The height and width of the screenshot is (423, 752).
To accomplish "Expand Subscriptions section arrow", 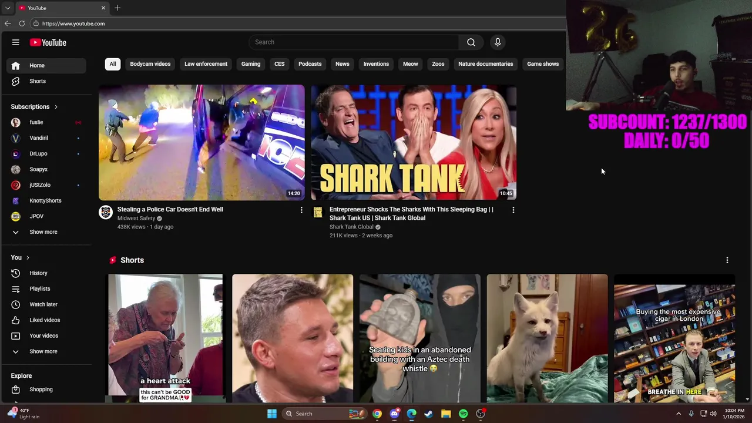I will (x=56, y=107).
